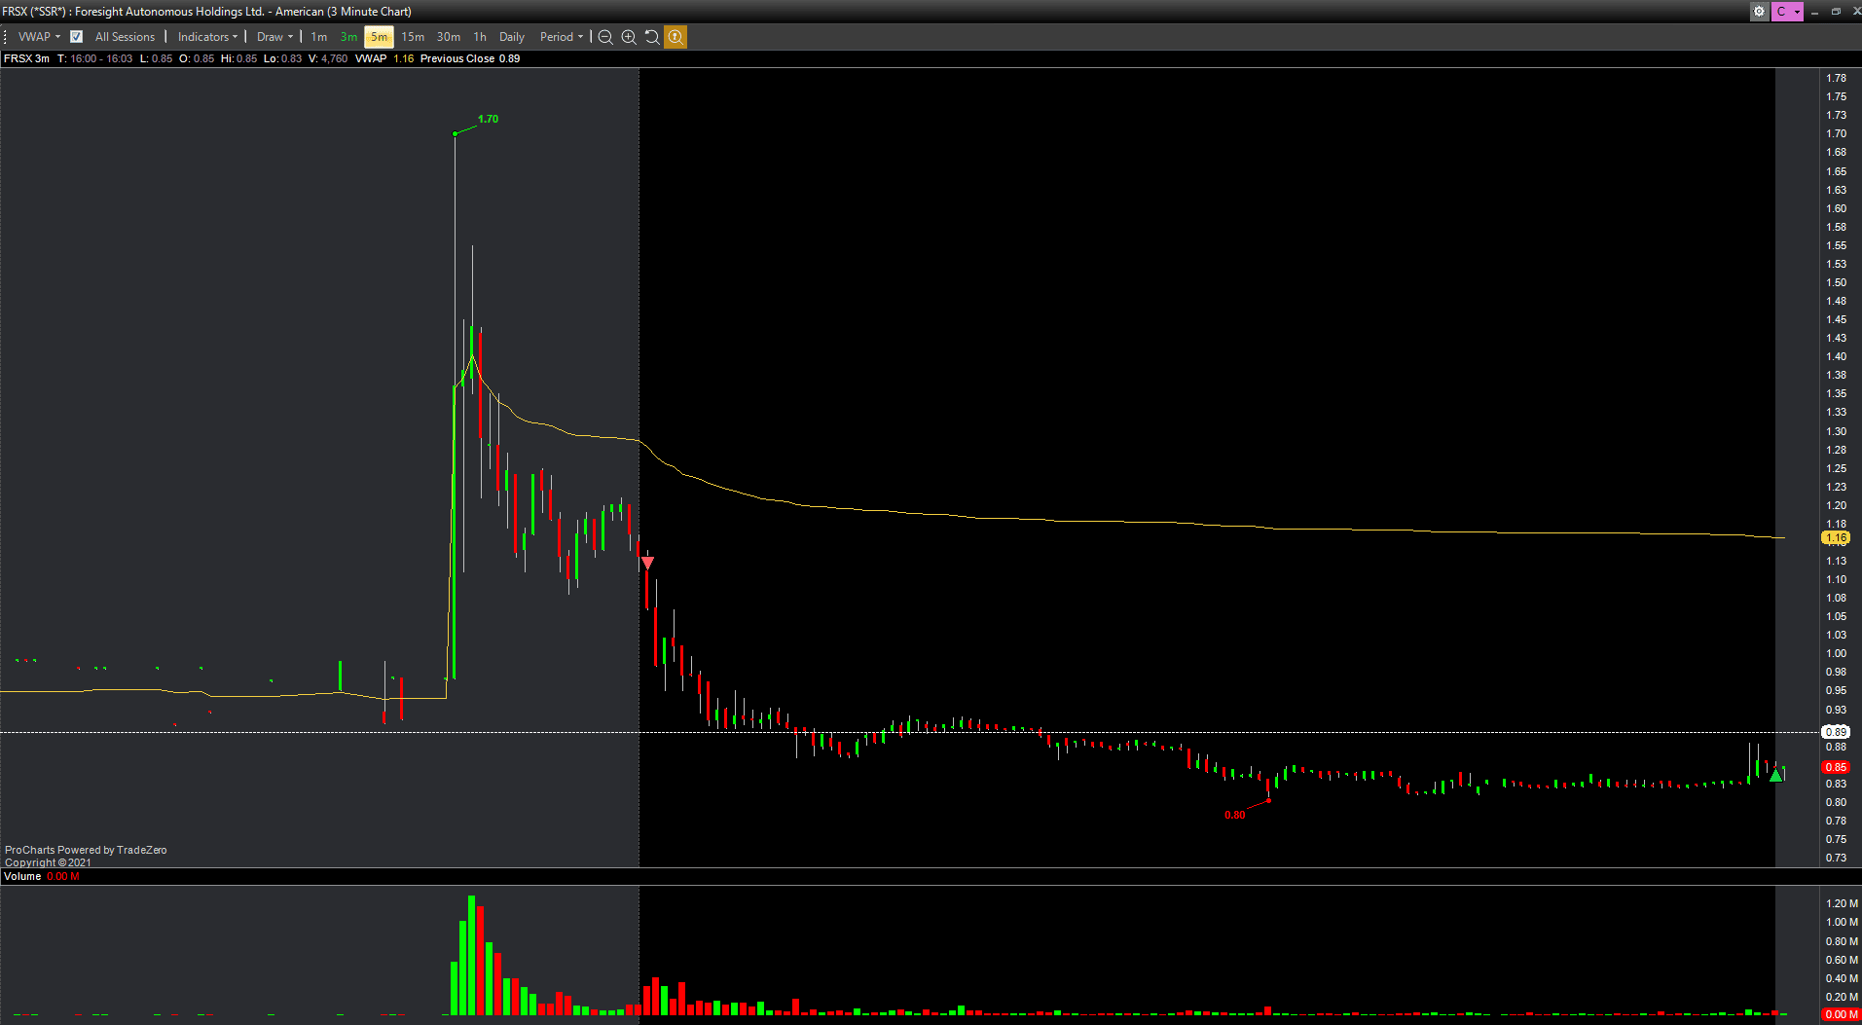
Task: Click the All Sessions button
Action: click(125, 37)
